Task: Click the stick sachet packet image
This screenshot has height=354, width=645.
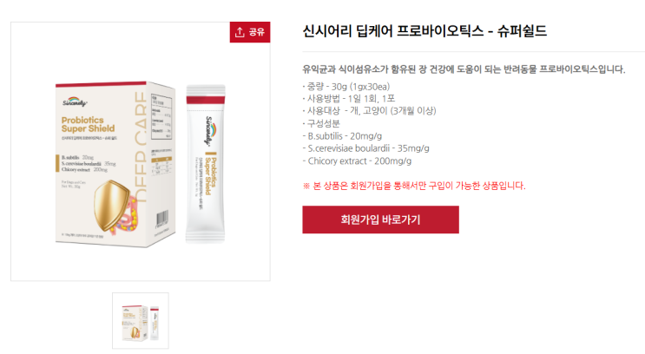Action: 205,164
